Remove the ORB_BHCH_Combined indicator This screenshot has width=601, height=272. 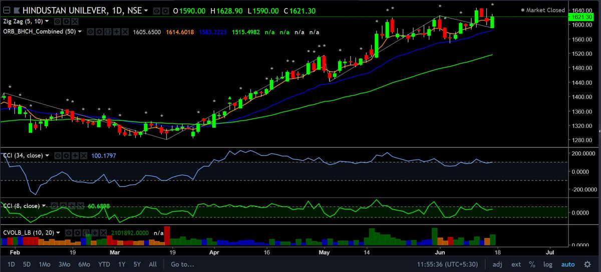tap(125, 31)
